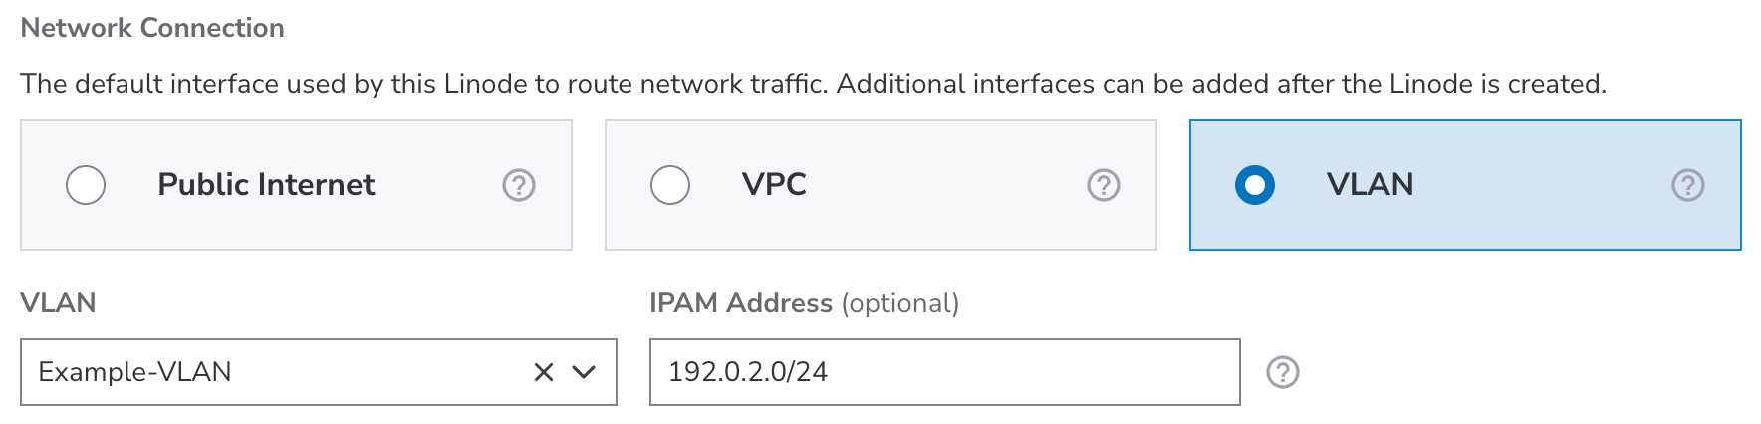Click the default interface description sentence
The height and width of the screenshot is (424, 1761).
[x=812, y=84]
